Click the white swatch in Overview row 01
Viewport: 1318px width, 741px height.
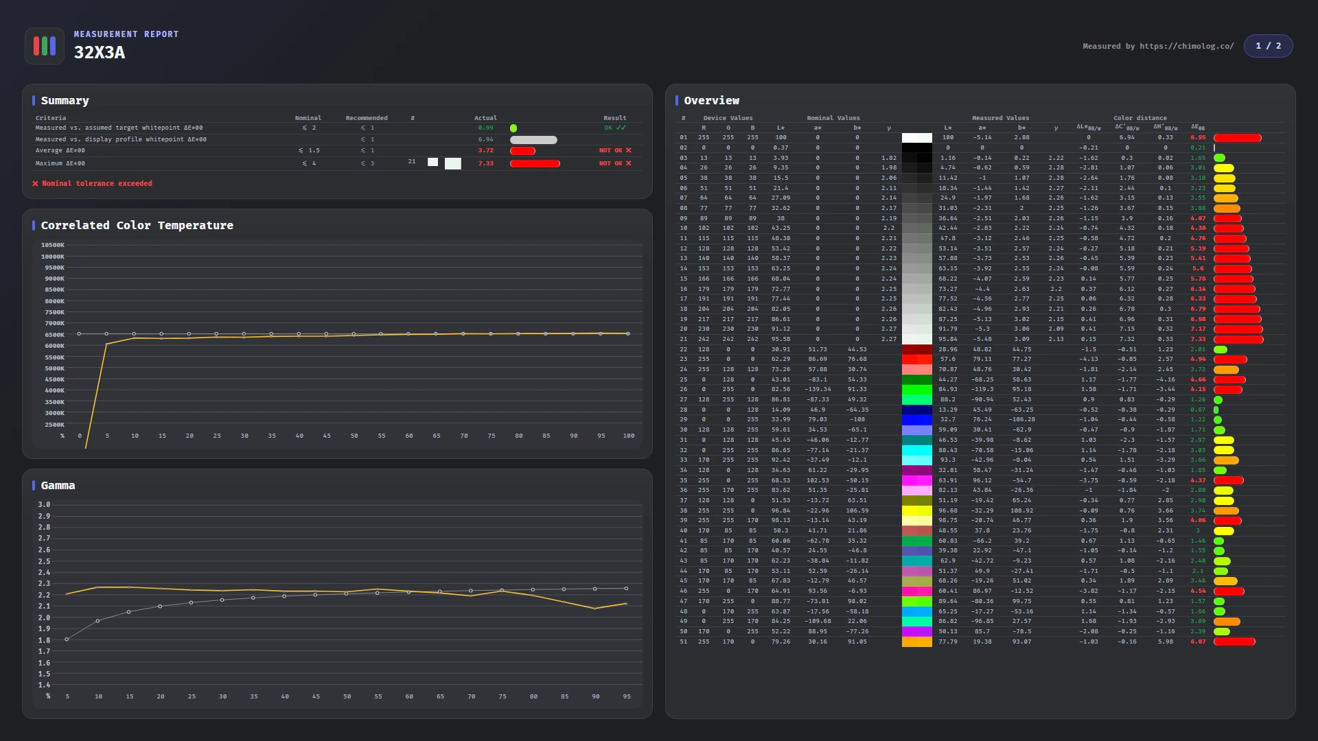click(x=916, y=138)
